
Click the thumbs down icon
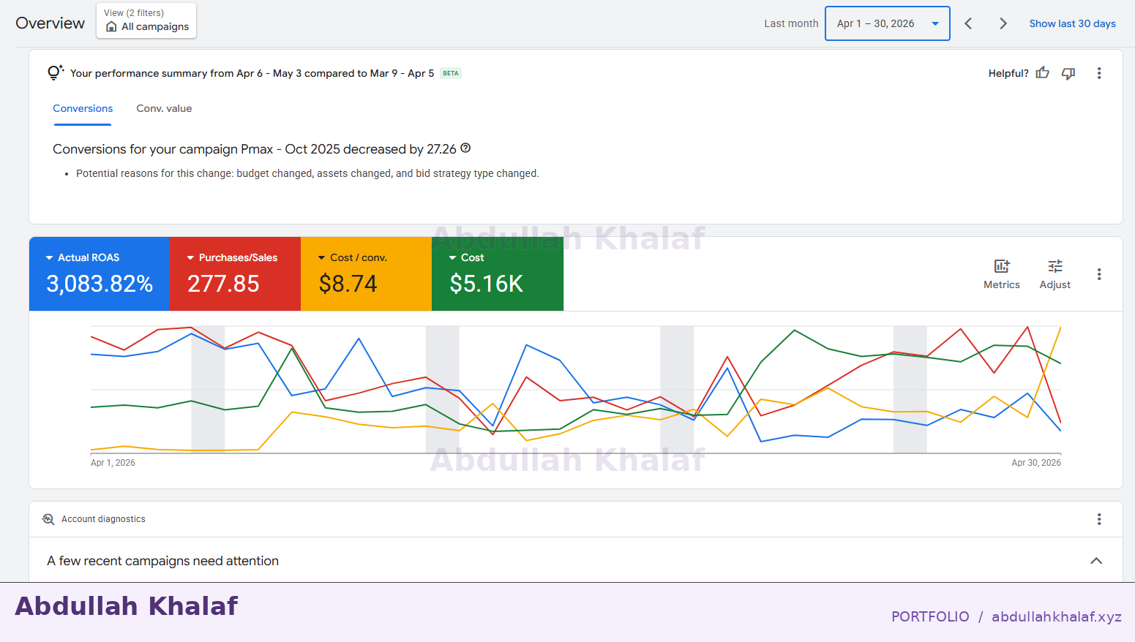tap(1068, 73)
